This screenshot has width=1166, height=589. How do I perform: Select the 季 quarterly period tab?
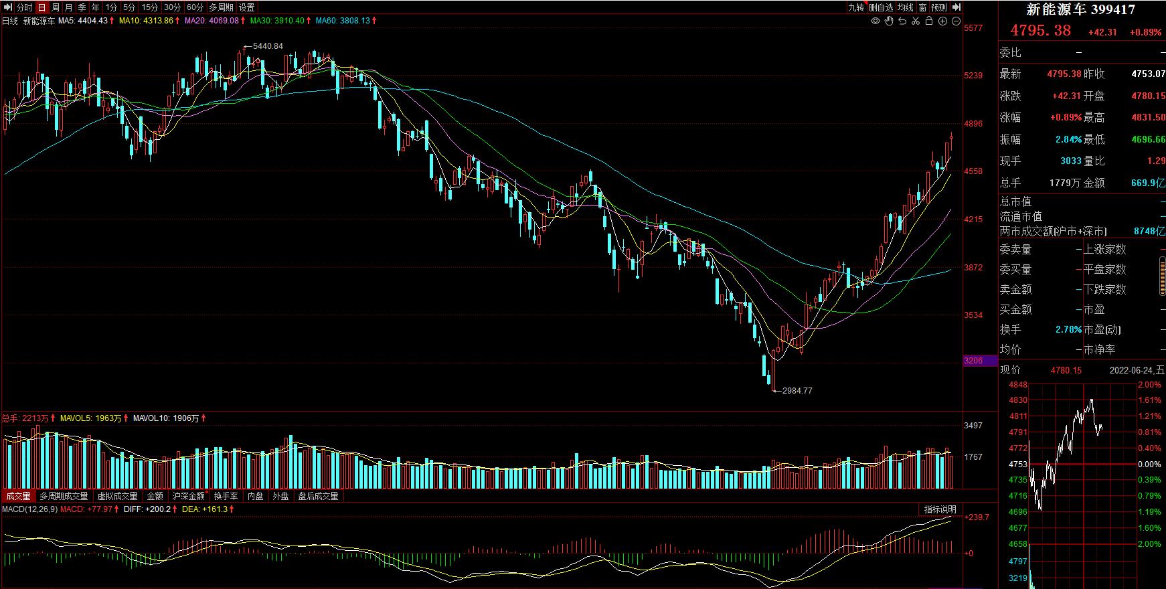tap(82, 7)
